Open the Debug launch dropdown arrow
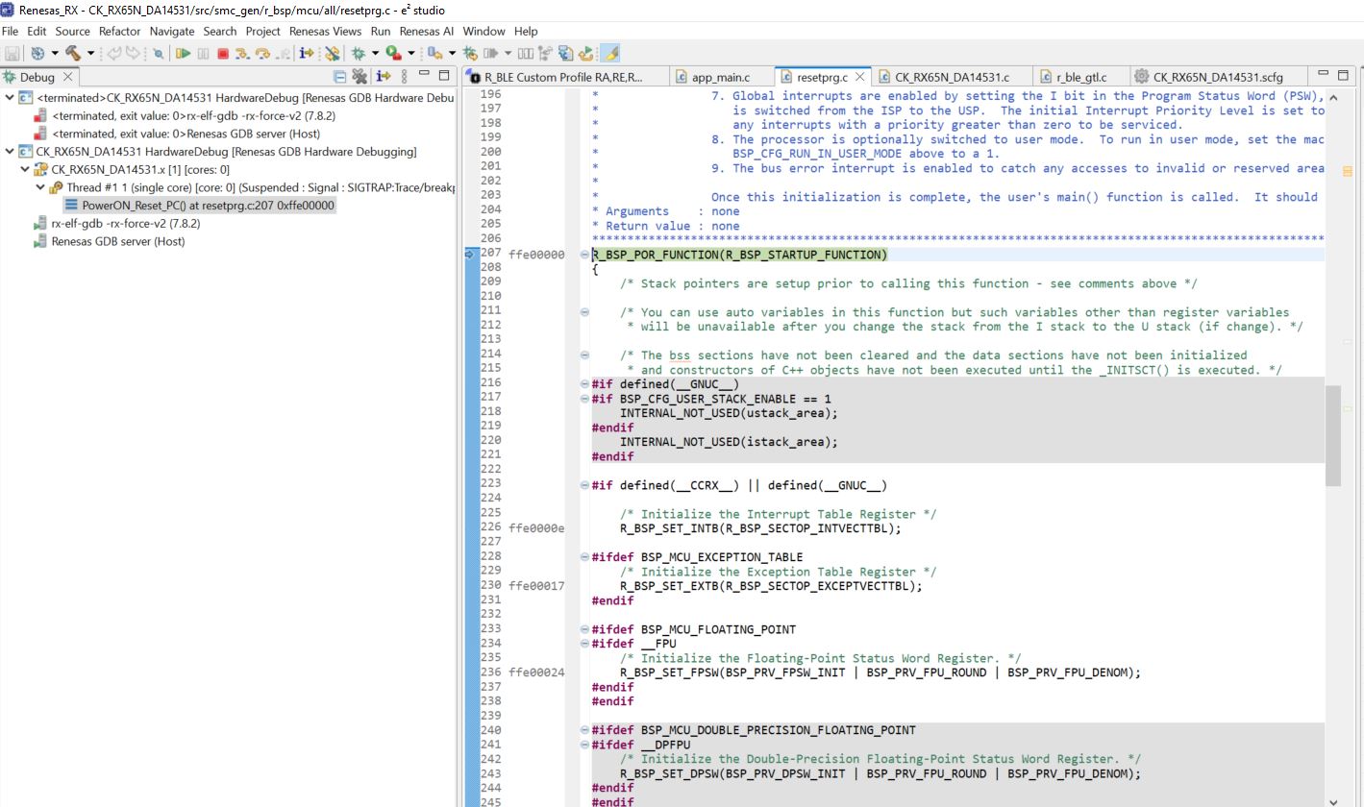1364x807 pixels. [x=375, y=54]
